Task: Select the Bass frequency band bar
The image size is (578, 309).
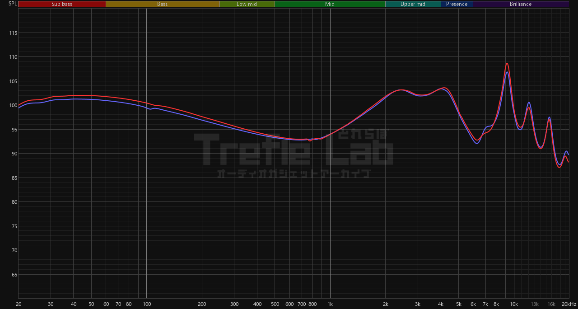Action: coord(162,4)
